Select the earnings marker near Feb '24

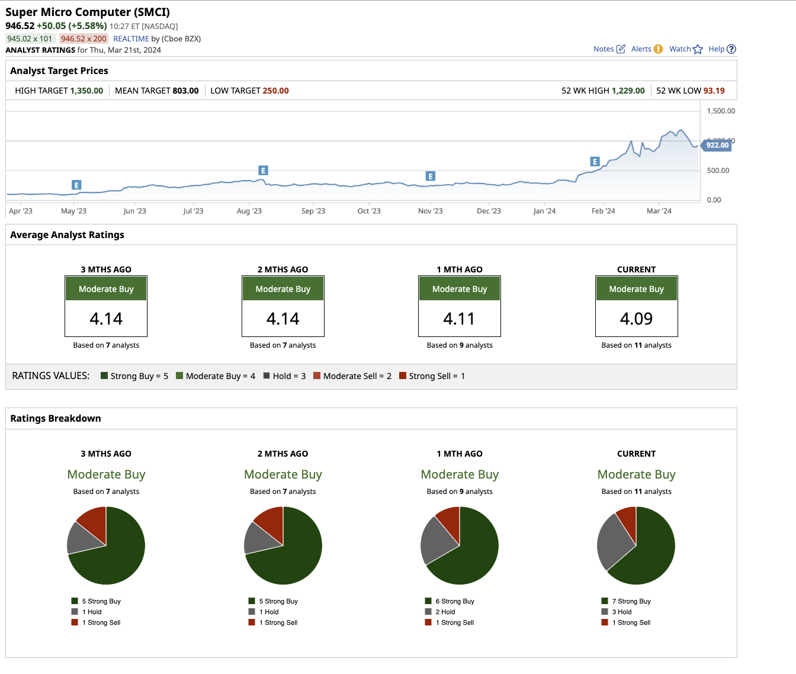(595, 162)
